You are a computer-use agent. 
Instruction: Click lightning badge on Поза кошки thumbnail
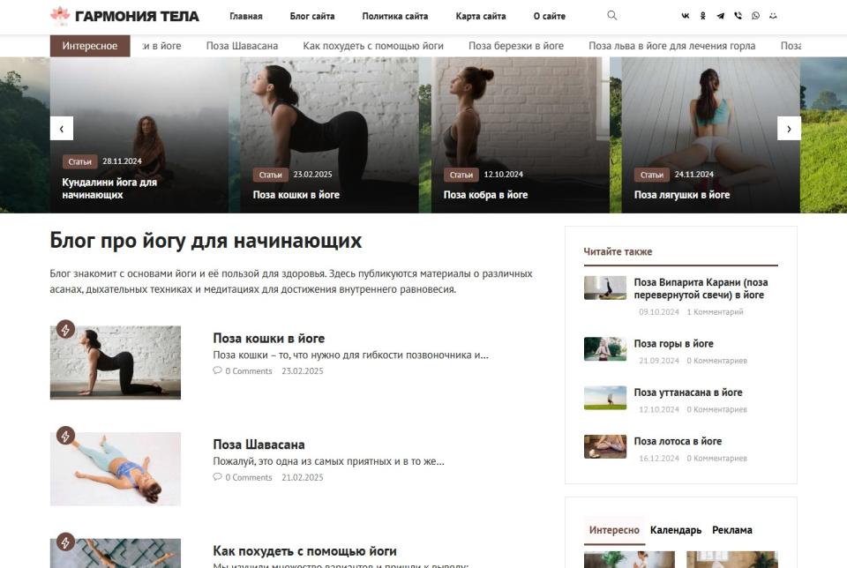point(65,329)
